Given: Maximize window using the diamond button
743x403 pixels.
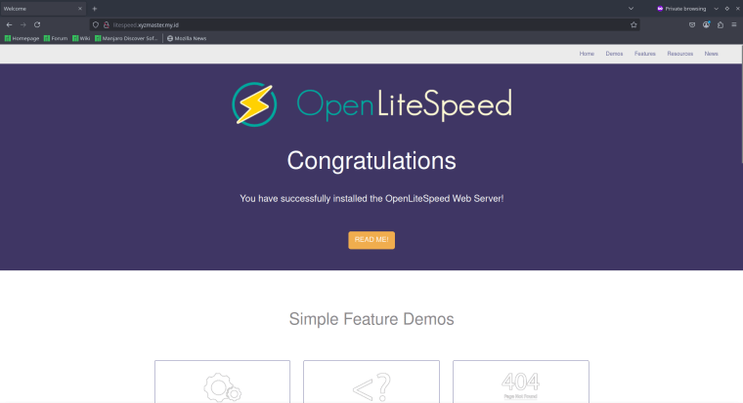Looking at the screenshot, I should tap(727, 9).
